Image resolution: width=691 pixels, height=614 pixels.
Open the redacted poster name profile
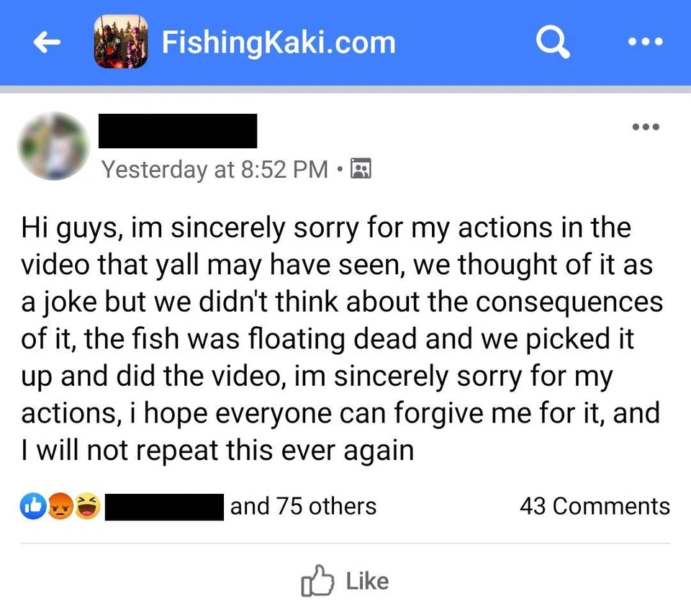(176, 131)
